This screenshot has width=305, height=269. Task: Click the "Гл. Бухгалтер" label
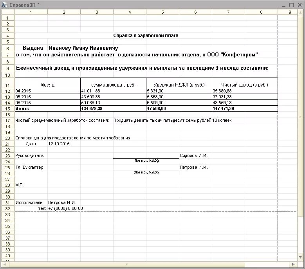[x=29, y=168]
